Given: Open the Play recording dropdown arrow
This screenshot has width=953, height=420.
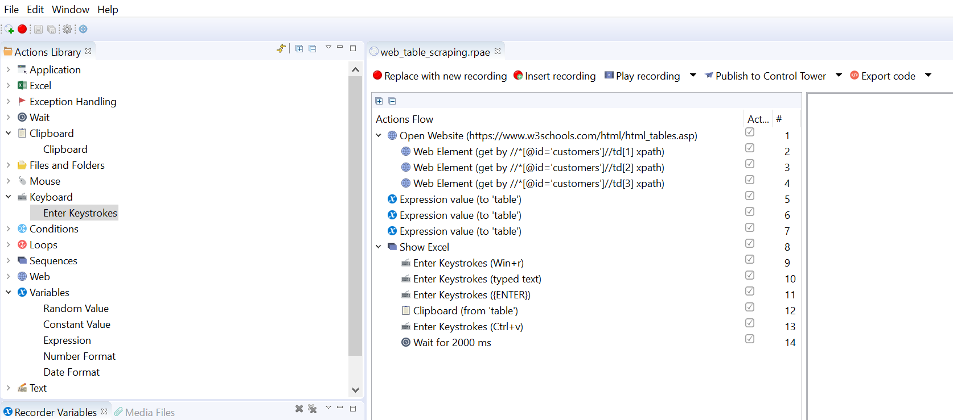Looking at the screenshot, I should click(x=693, y=75).
